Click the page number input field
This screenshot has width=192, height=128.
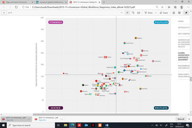pos(4,13)
